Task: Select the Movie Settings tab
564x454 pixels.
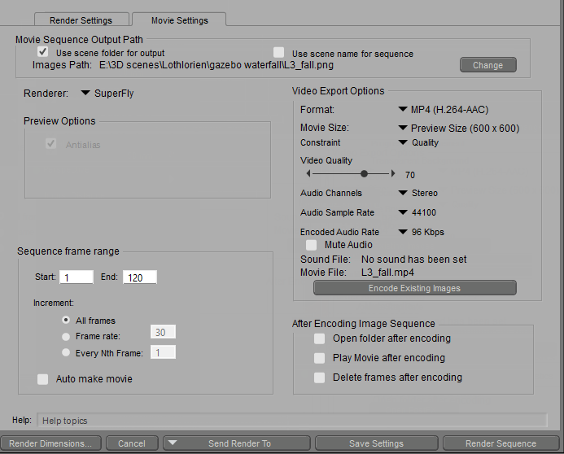Action: (x=179, y=20)
